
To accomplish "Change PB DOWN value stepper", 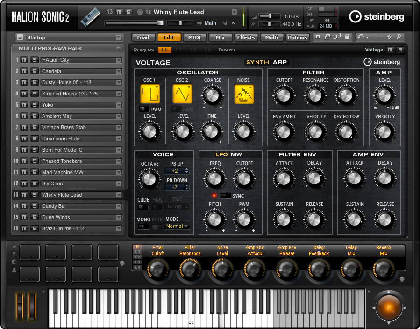I will pyautogui.click(x=187, y=187).
